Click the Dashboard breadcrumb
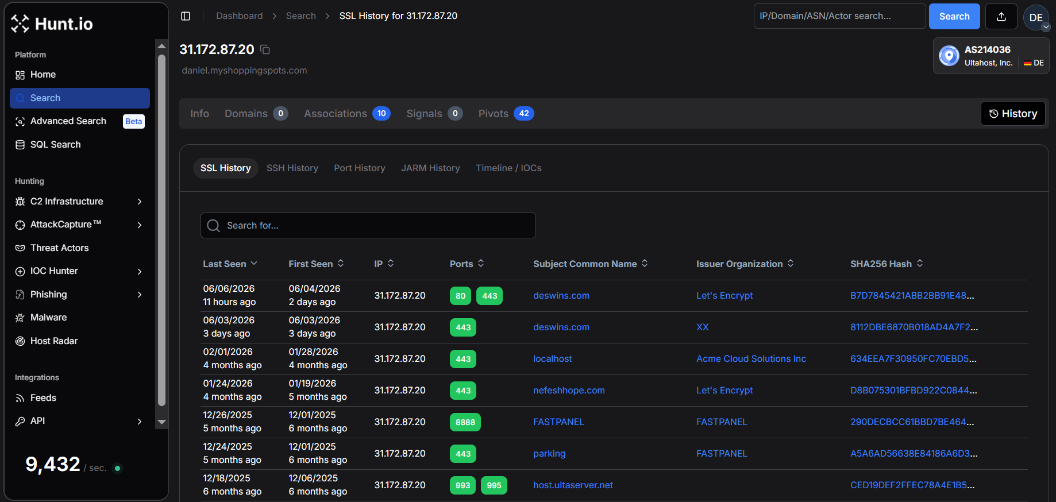The width and height of the screenshot is (1056, 502). click(240, 16)
